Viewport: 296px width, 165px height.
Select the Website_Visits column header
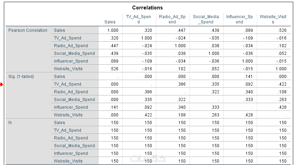[273, 19]
